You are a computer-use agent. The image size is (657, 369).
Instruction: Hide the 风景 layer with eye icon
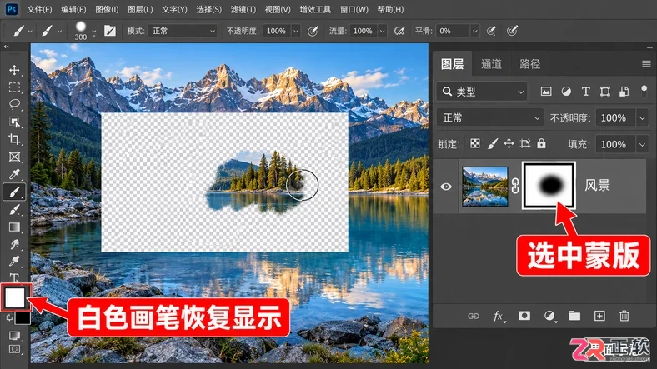tap(446, 187)
